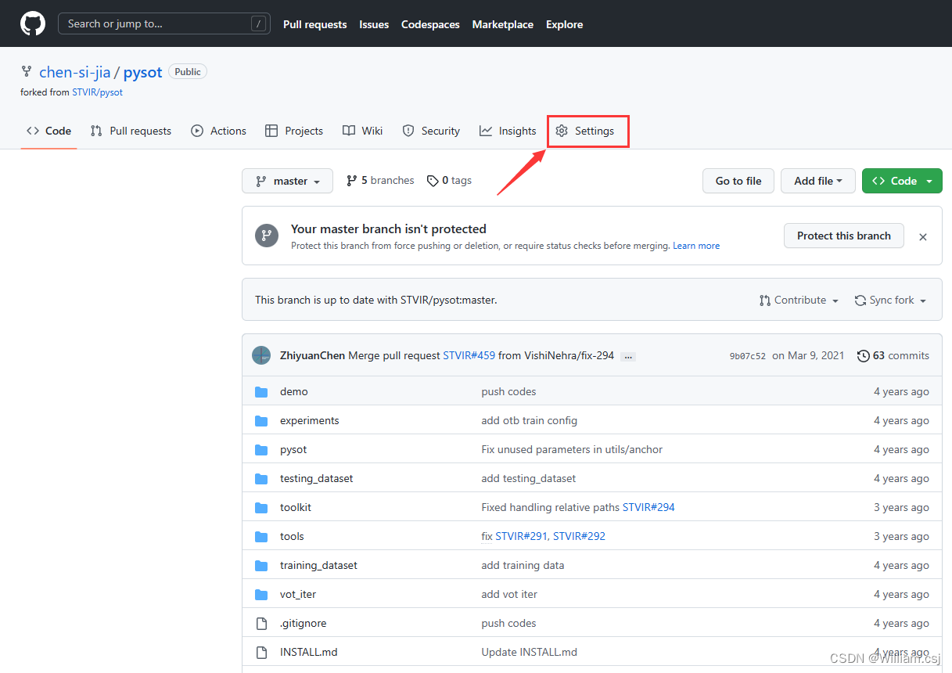The image size is (952, 673).
Task: Open the .gitignore file name
Action: pos(304,623)
